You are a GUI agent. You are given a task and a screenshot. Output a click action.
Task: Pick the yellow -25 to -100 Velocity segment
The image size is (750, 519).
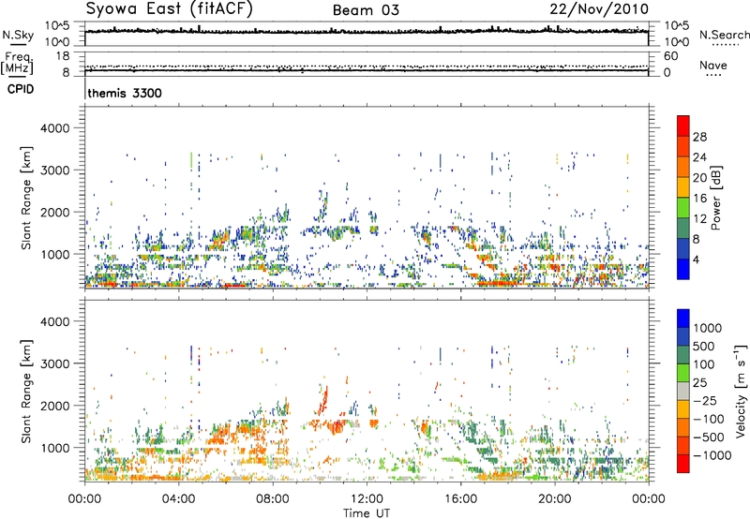683,409
